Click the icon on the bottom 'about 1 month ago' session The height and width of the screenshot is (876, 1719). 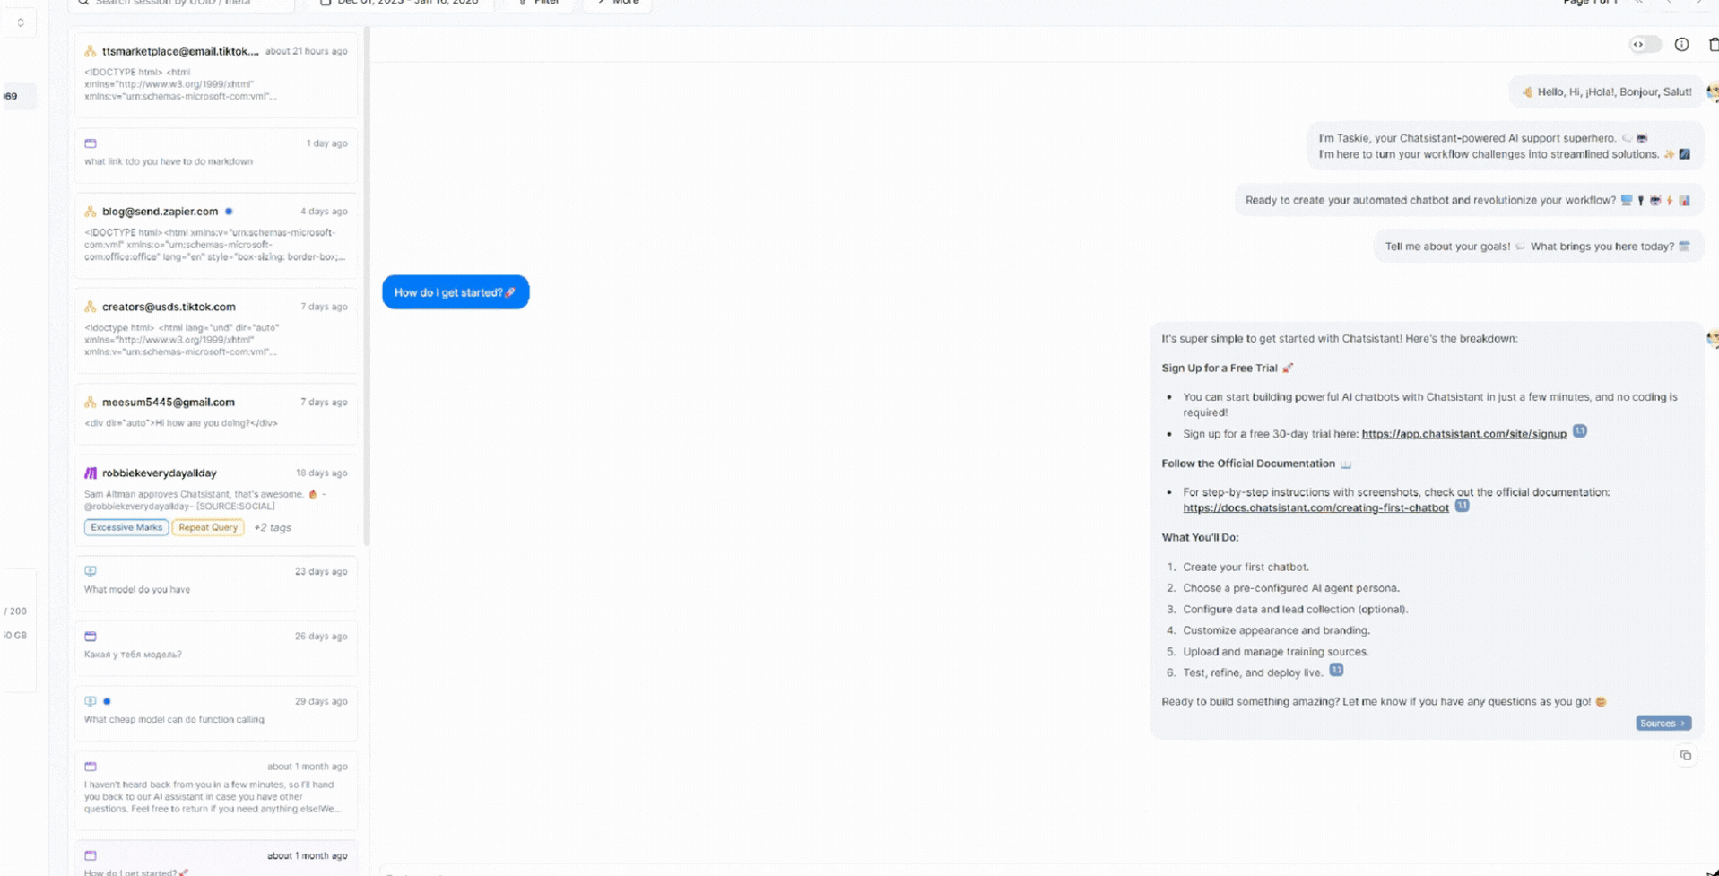91,855
